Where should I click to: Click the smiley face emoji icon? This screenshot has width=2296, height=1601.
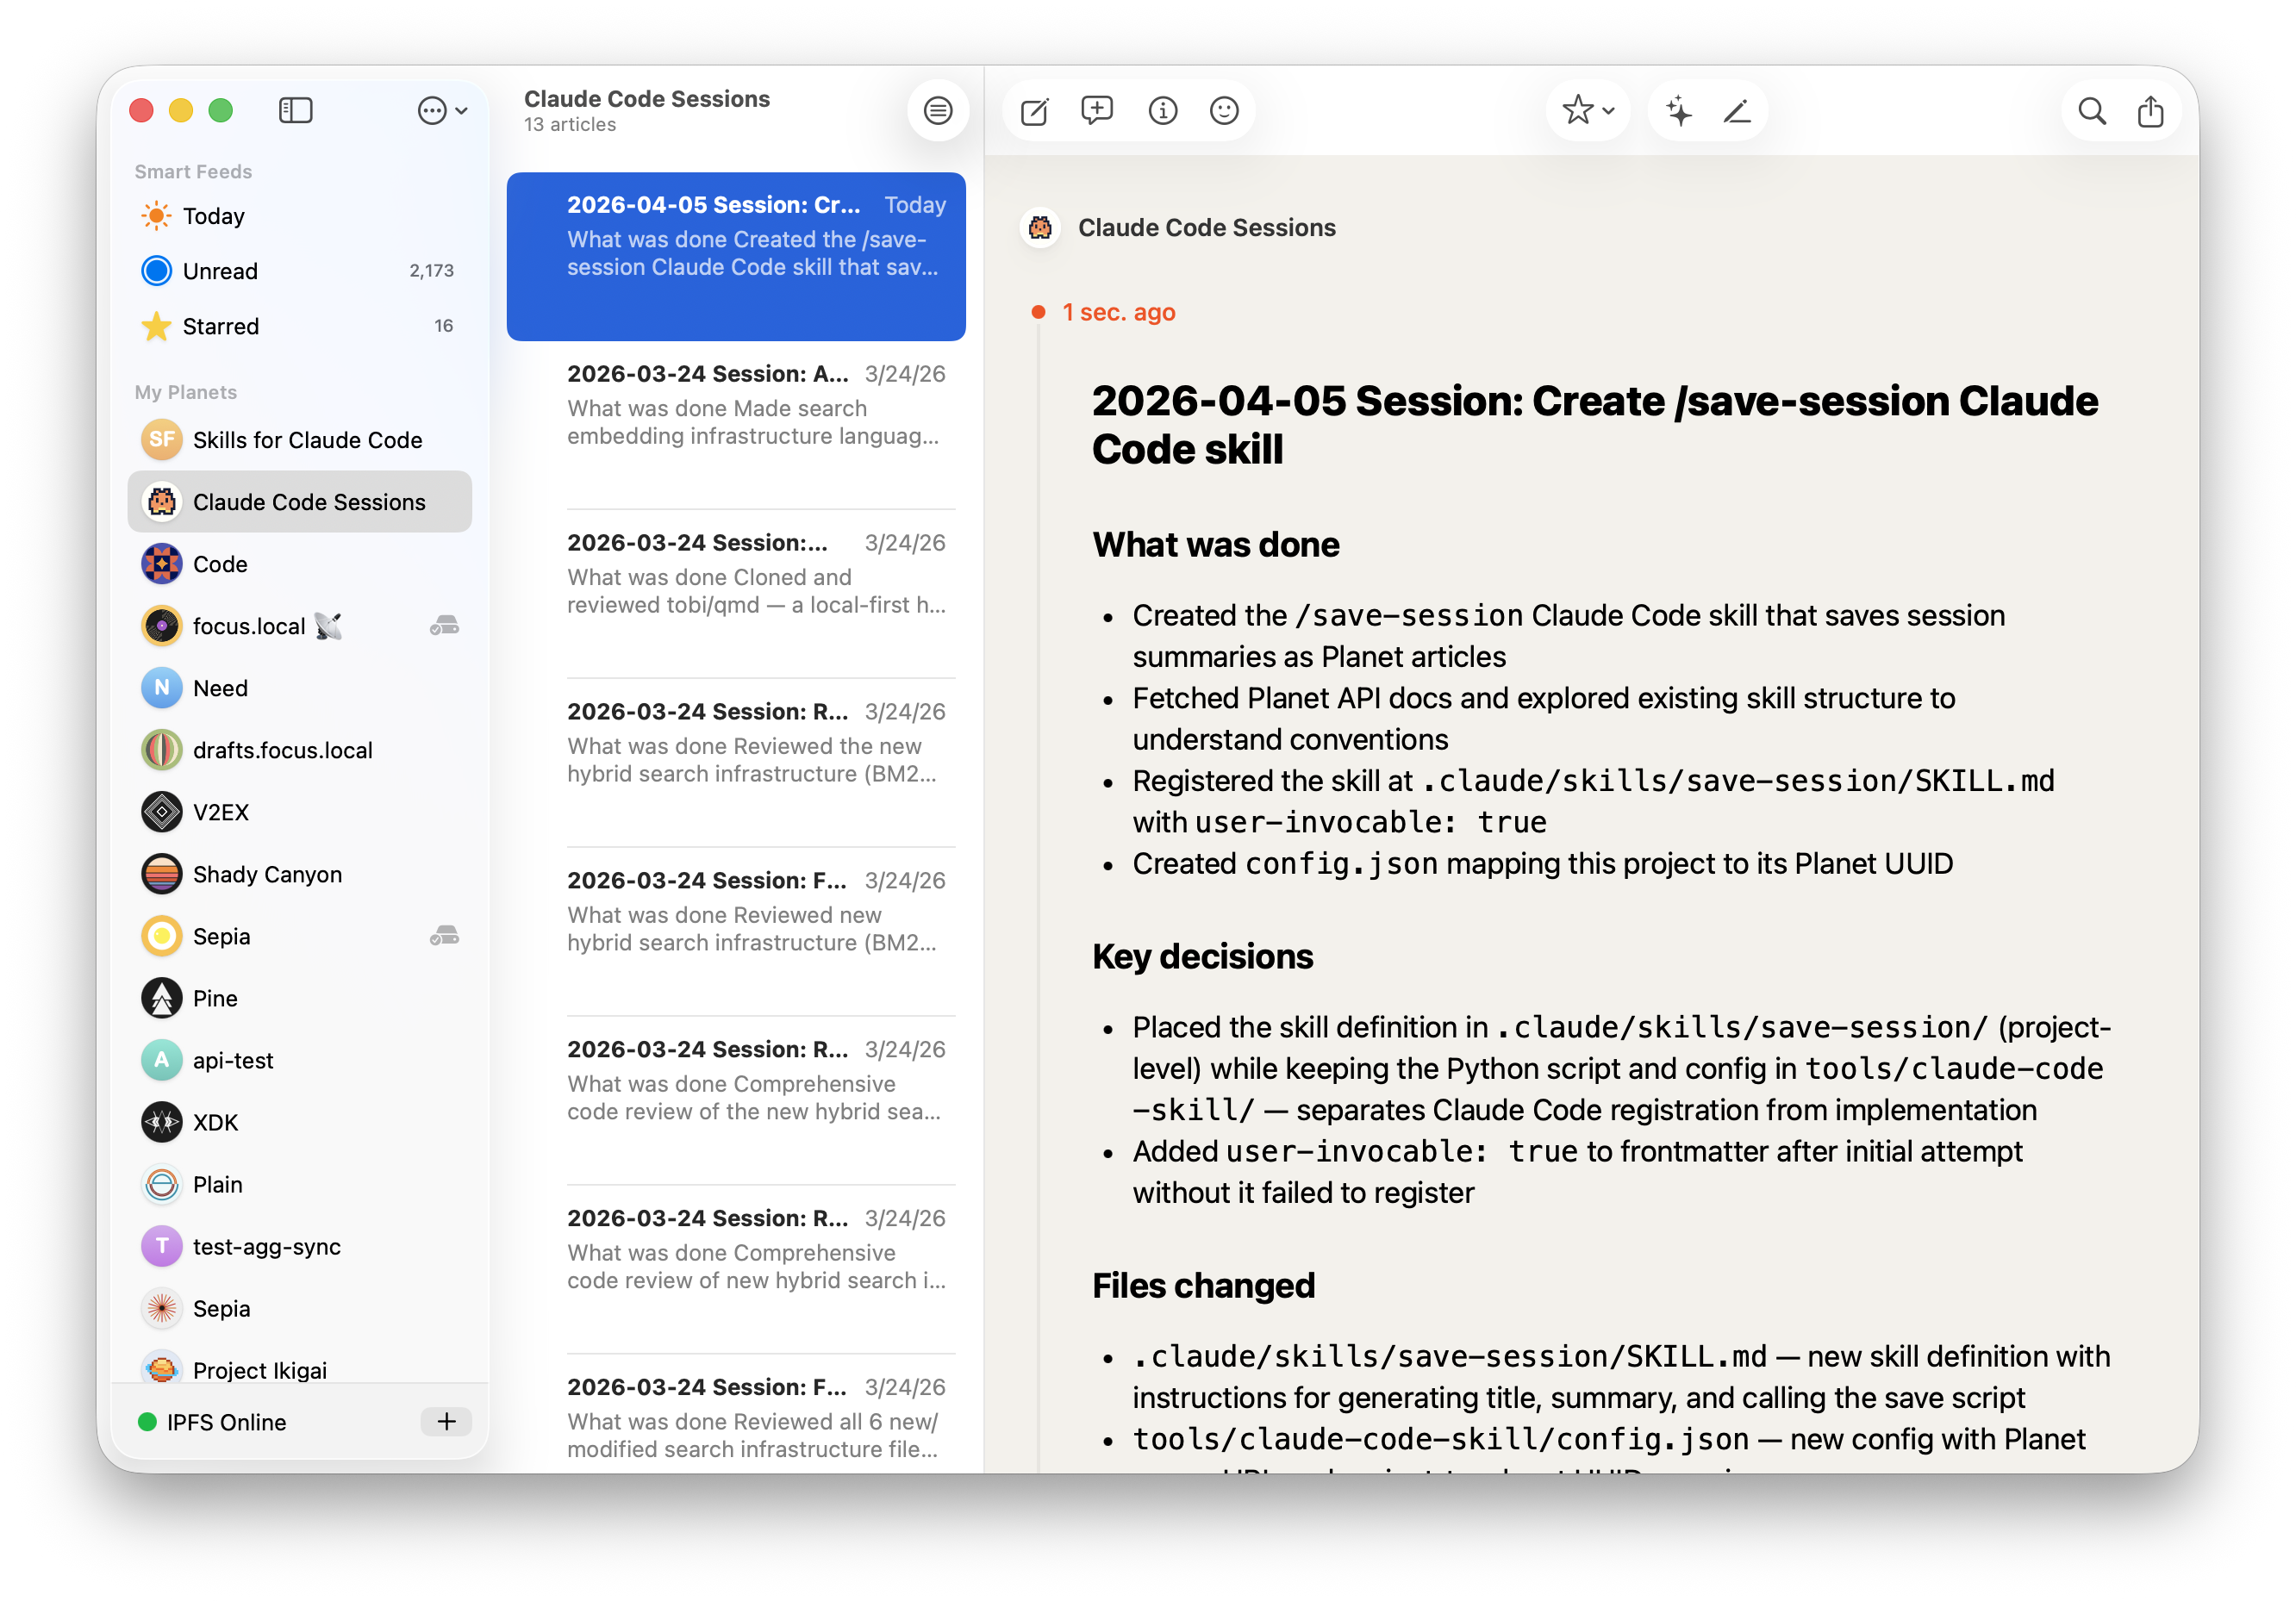[1224, 110]
